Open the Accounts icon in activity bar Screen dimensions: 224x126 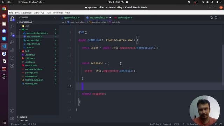click(12, 111)
